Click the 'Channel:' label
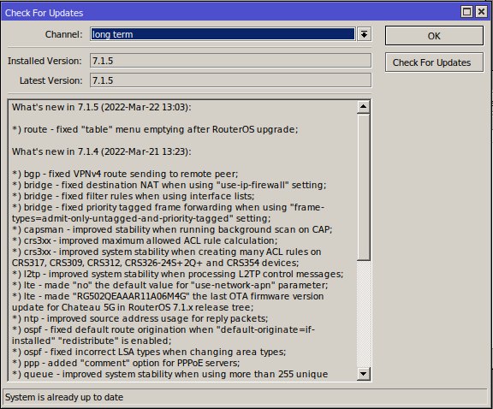 [64, 34]
